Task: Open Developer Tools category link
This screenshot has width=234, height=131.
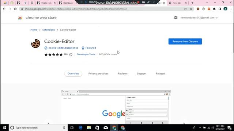Action: pos(86,55)
